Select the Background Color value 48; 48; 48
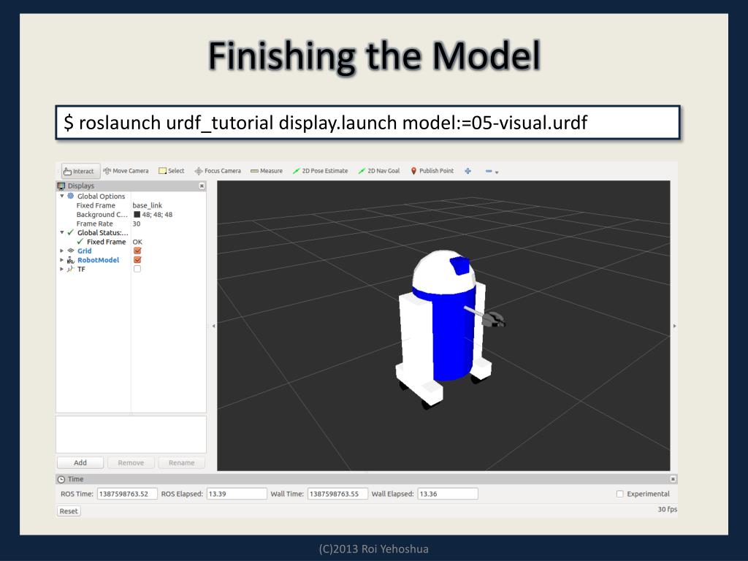 coord(158,215)
